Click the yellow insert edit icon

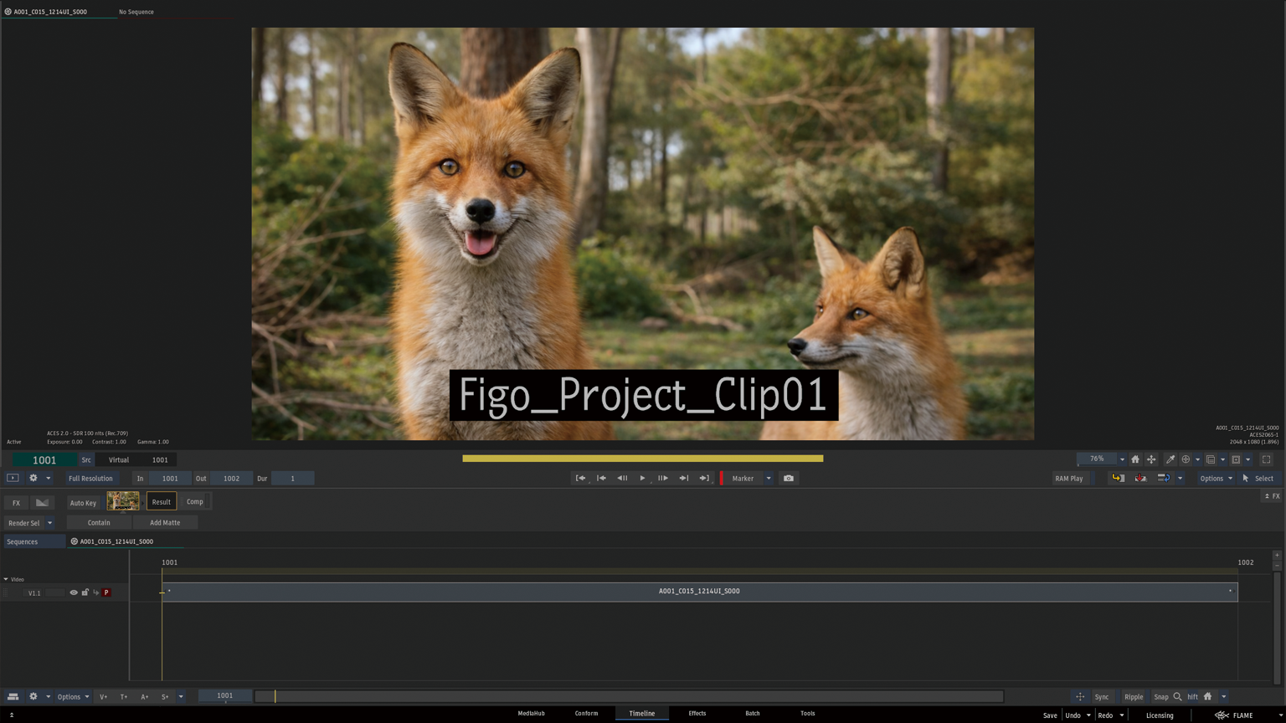coord(1118,479)
